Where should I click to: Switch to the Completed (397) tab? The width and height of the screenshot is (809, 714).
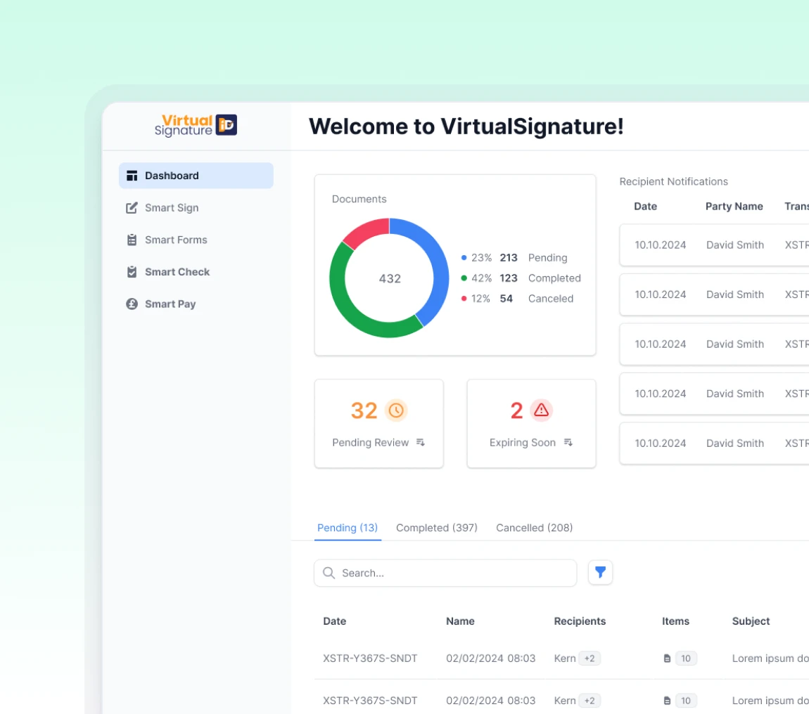click(436, 528)
